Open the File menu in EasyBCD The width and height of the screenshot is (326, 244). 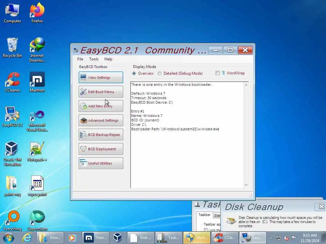80,59
